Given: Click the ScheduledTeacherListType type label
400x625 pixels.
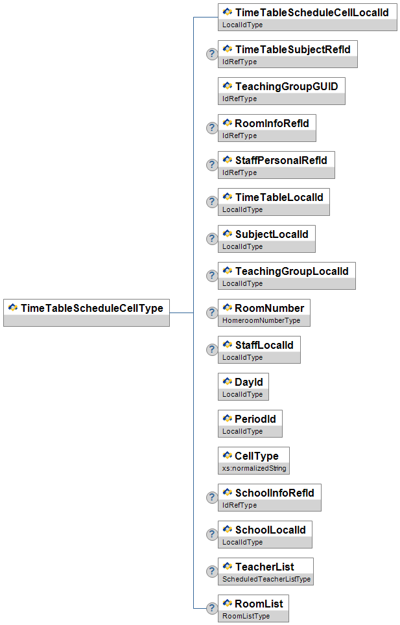Looking at the screenshot, I should click(x=266, y=580).
